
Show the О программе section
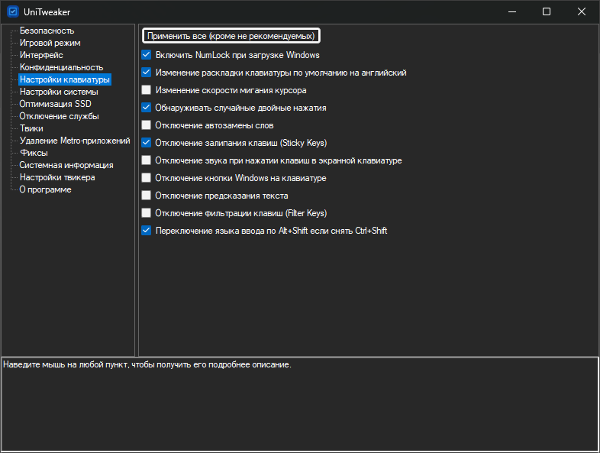point(45,189)
